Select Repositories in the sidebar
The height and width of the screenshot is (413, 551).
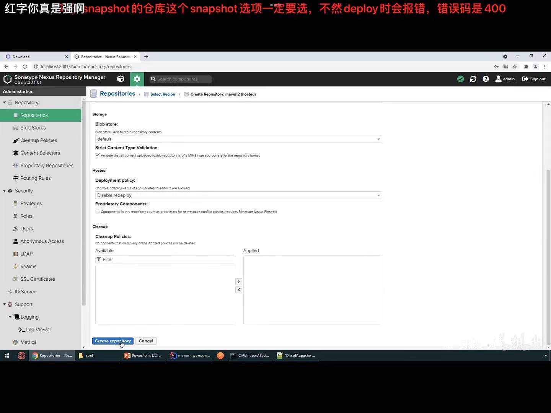tap(41, 115)
